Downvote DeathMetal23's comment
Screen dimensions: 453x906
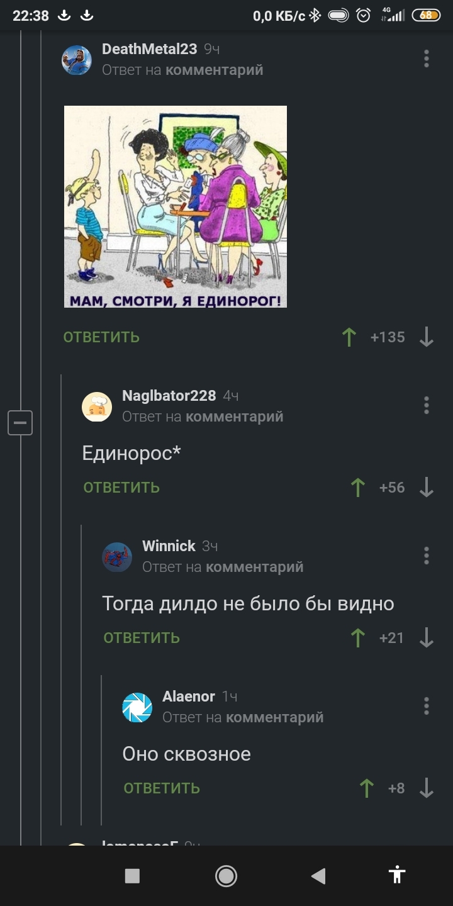click(x=427, y=337)
